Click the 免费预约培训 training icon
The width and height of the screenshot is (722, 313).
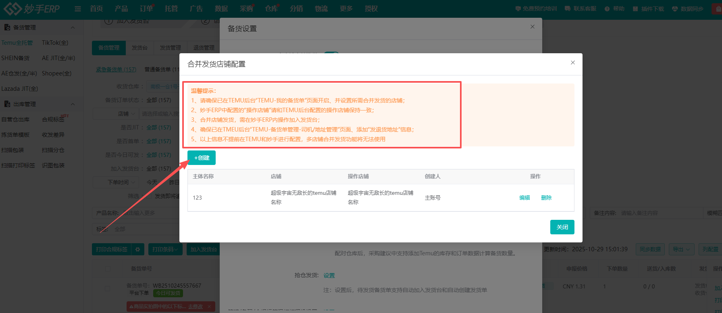(518, 8)
